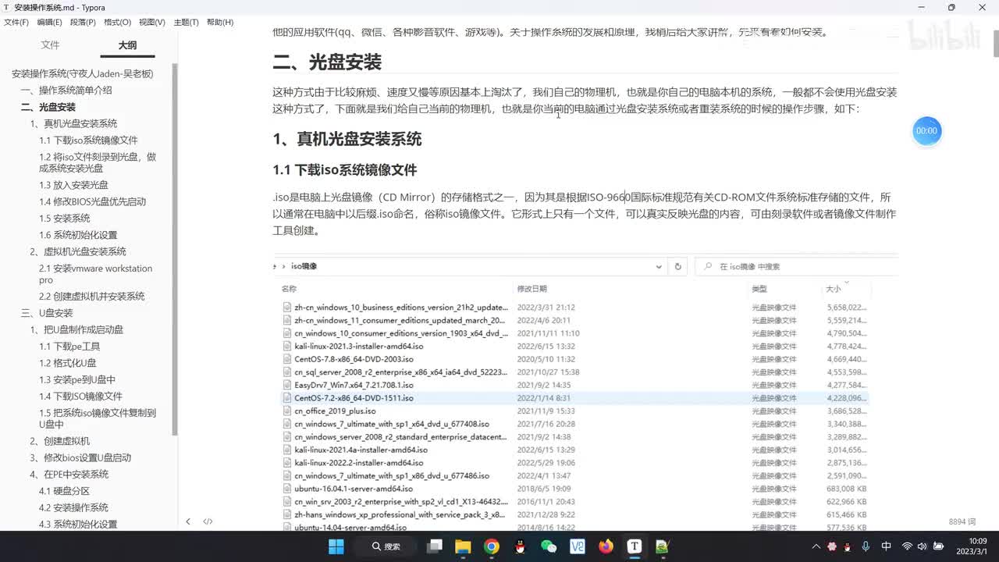Go to 1.5 安装系统 in outline
This screenshot has height=562, width=999.
click(65, 219)
